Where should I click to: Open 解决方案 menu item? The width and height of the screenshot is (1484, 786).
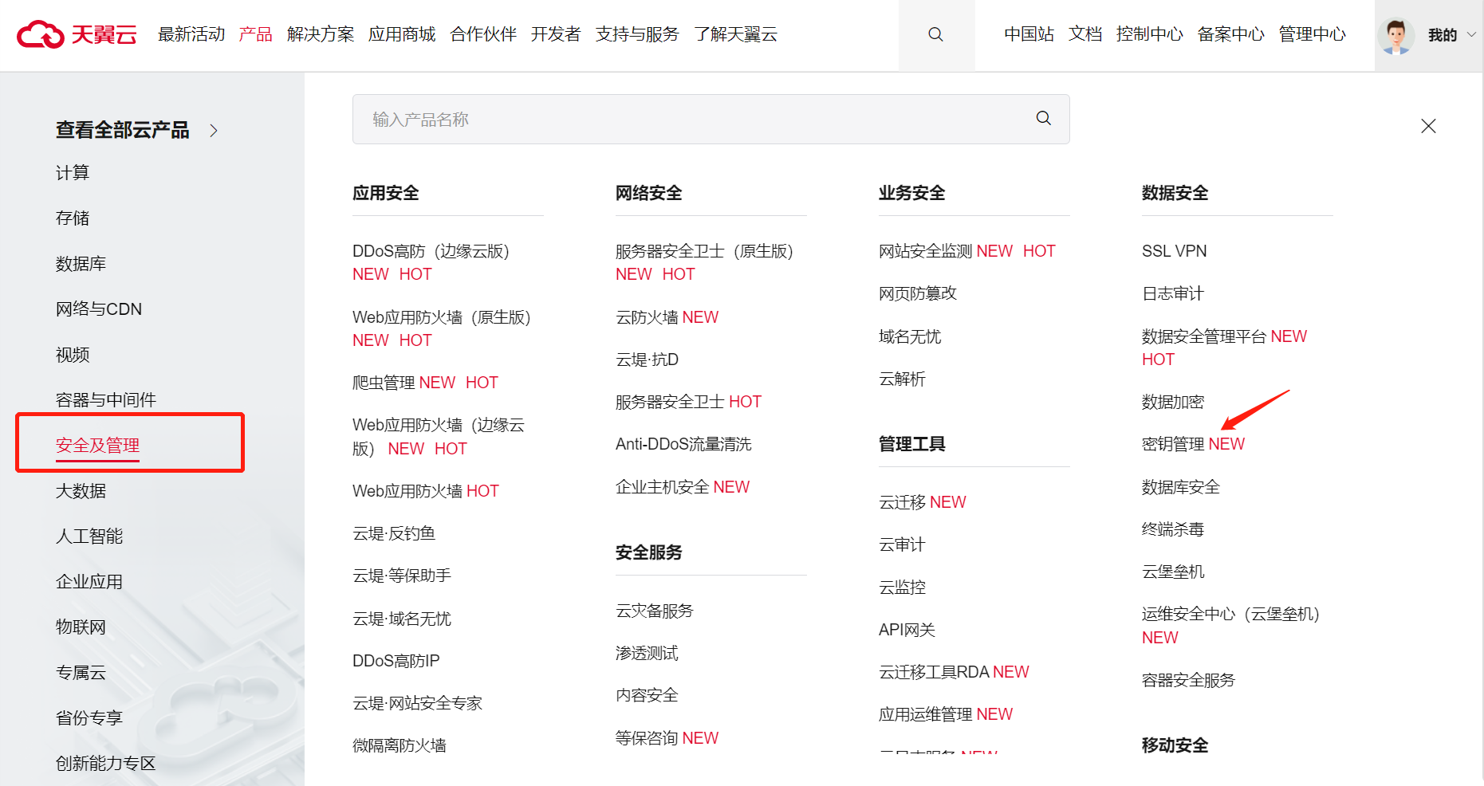[321, 34]
